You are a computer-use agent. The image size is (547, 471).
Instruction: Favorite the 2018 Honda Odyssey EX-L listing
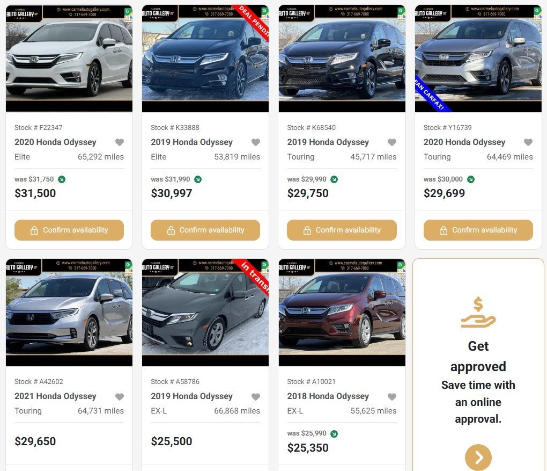pos(392,396)
